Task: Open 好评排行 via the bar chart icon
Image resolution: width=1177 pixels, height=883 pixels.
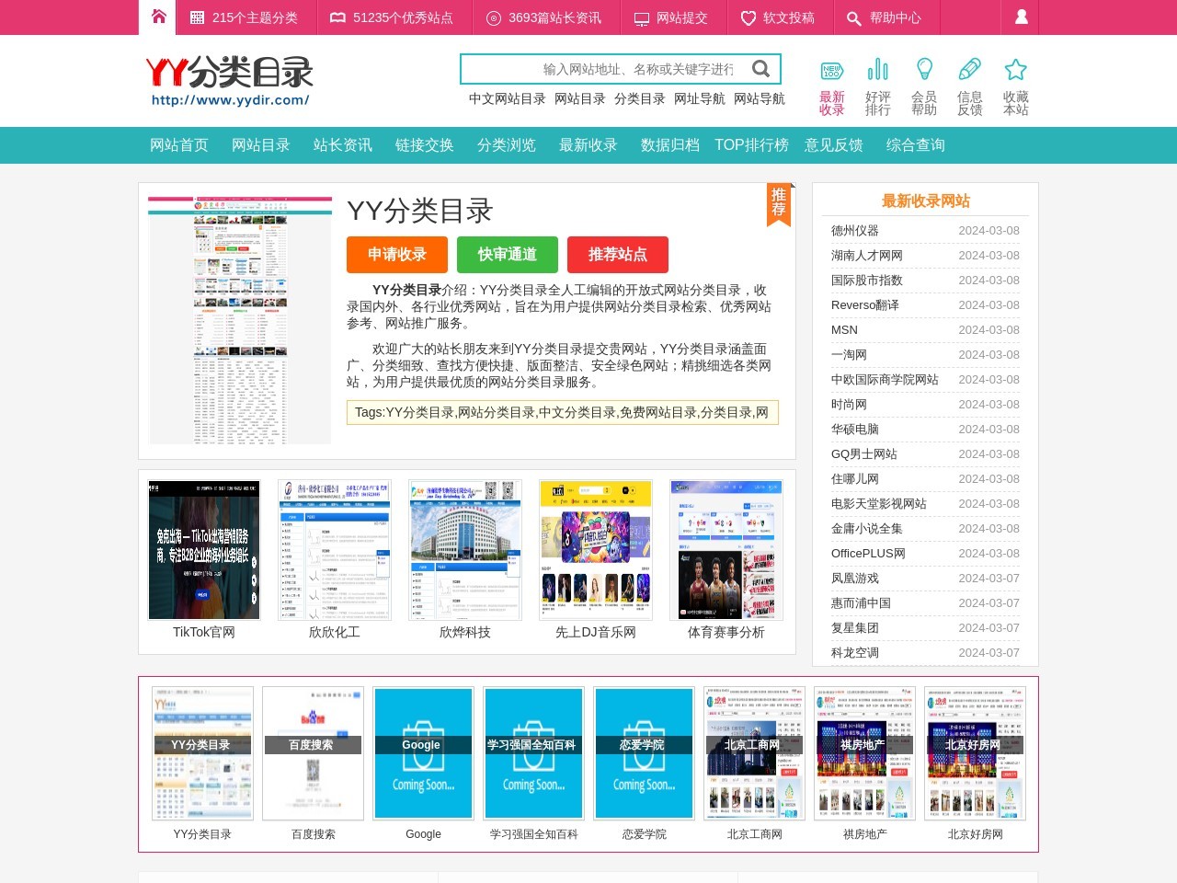Action: click(x=877, y=68)
